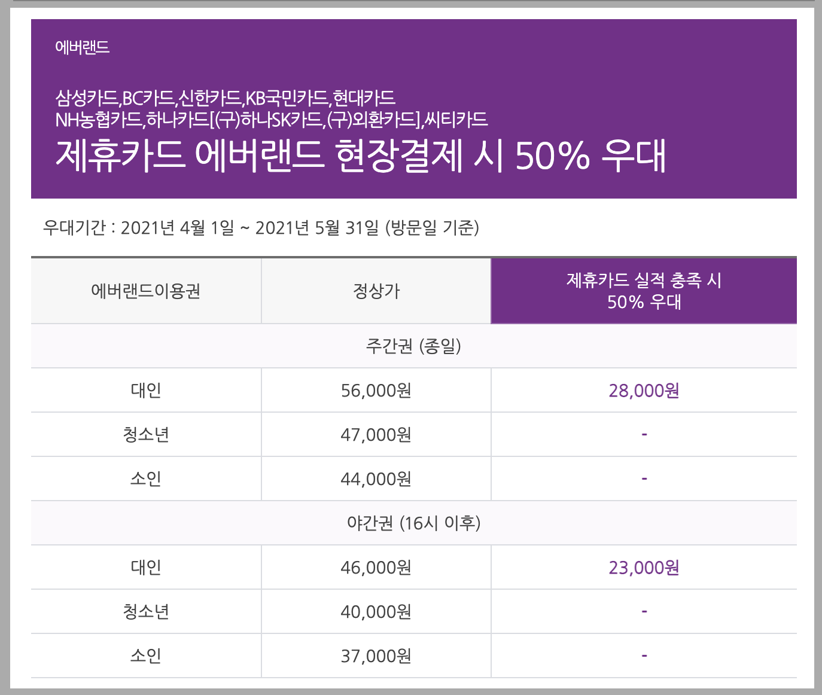Select the 56,000원 price cell

click(x=376, y=391)
